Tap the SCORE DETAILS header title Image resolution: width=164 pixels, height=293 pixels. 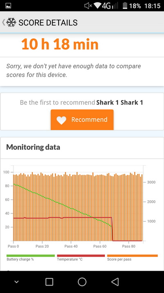click(48, 23)
